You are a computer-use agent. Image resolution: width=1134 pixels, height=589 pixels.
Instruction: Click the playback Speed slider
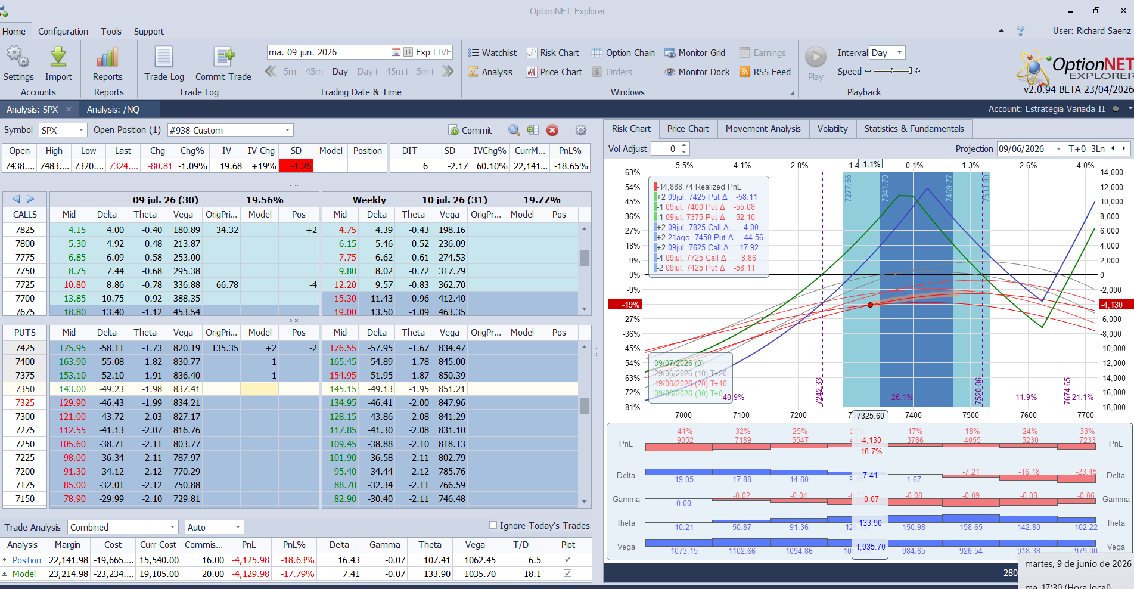coord(892,71)
